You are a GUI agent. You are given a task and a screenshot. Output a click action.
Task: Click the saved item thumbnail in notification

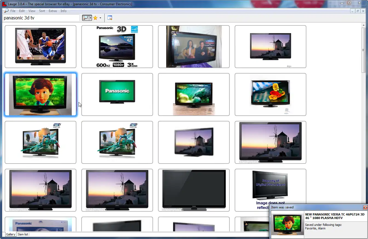click(287, 224)
